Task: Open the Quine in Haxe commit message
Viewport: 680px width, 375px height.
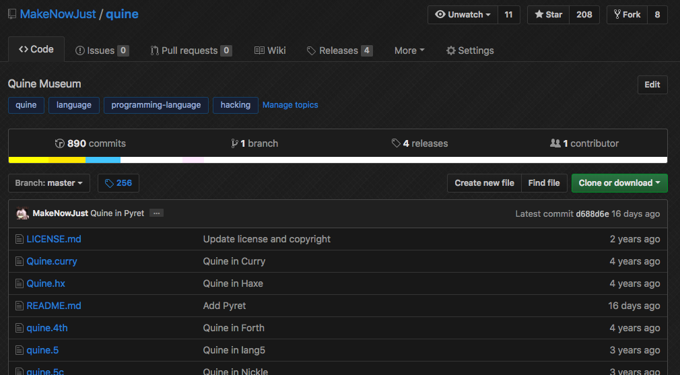Action: coord(233,283)
